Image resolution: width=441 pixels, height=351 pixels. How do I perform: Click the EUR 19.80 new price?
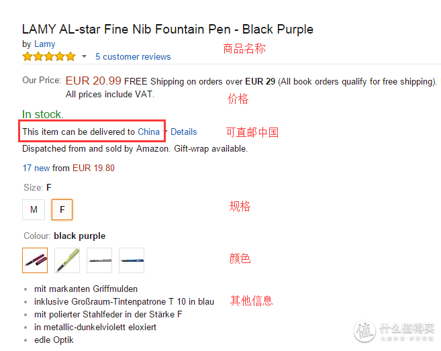coord(94,168)
